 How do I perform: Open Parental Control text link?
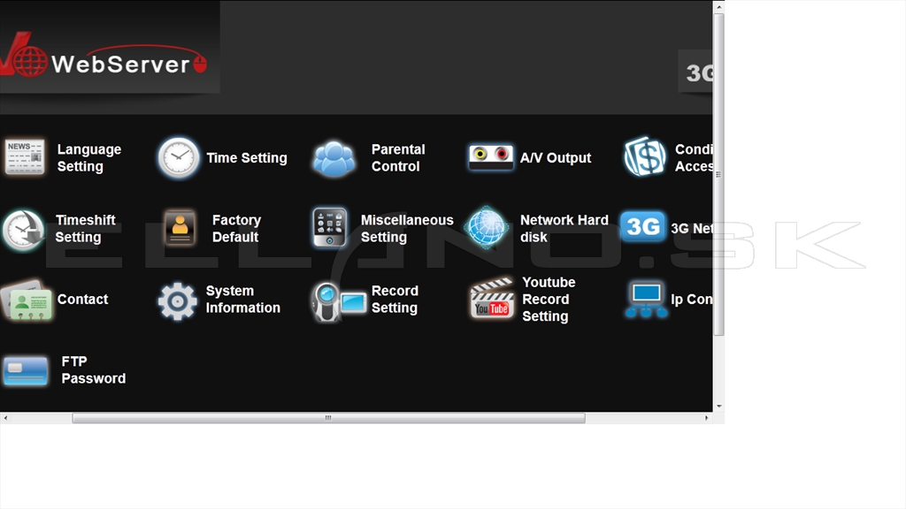click(398, 157)
